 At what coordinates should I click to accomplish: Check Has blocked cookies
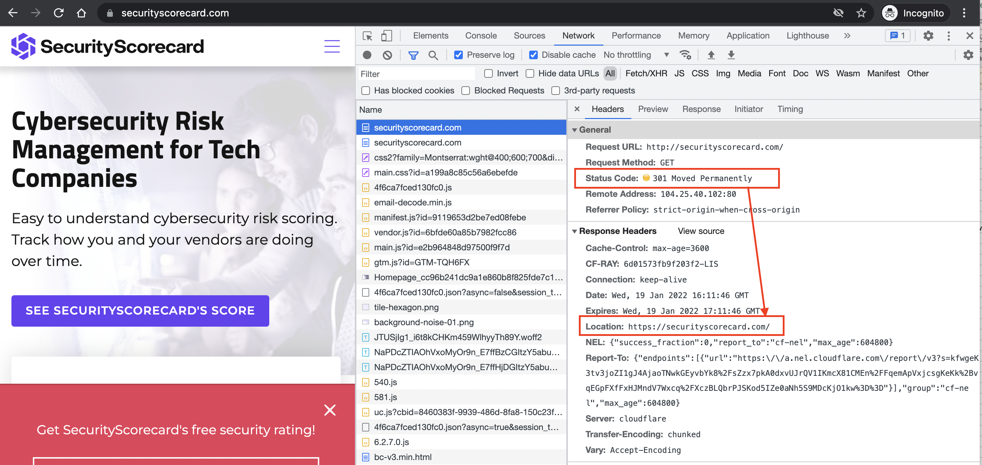(x=366, y=91)
